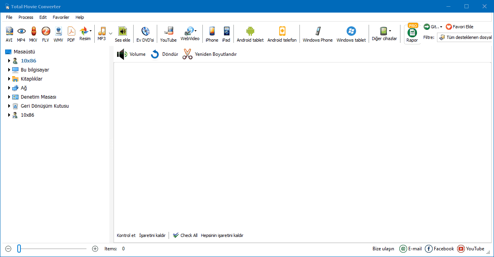Open the Filtre supported files dropdown
Screen dimensions: 494x257
pyautogui.click(x=465, y=37)
